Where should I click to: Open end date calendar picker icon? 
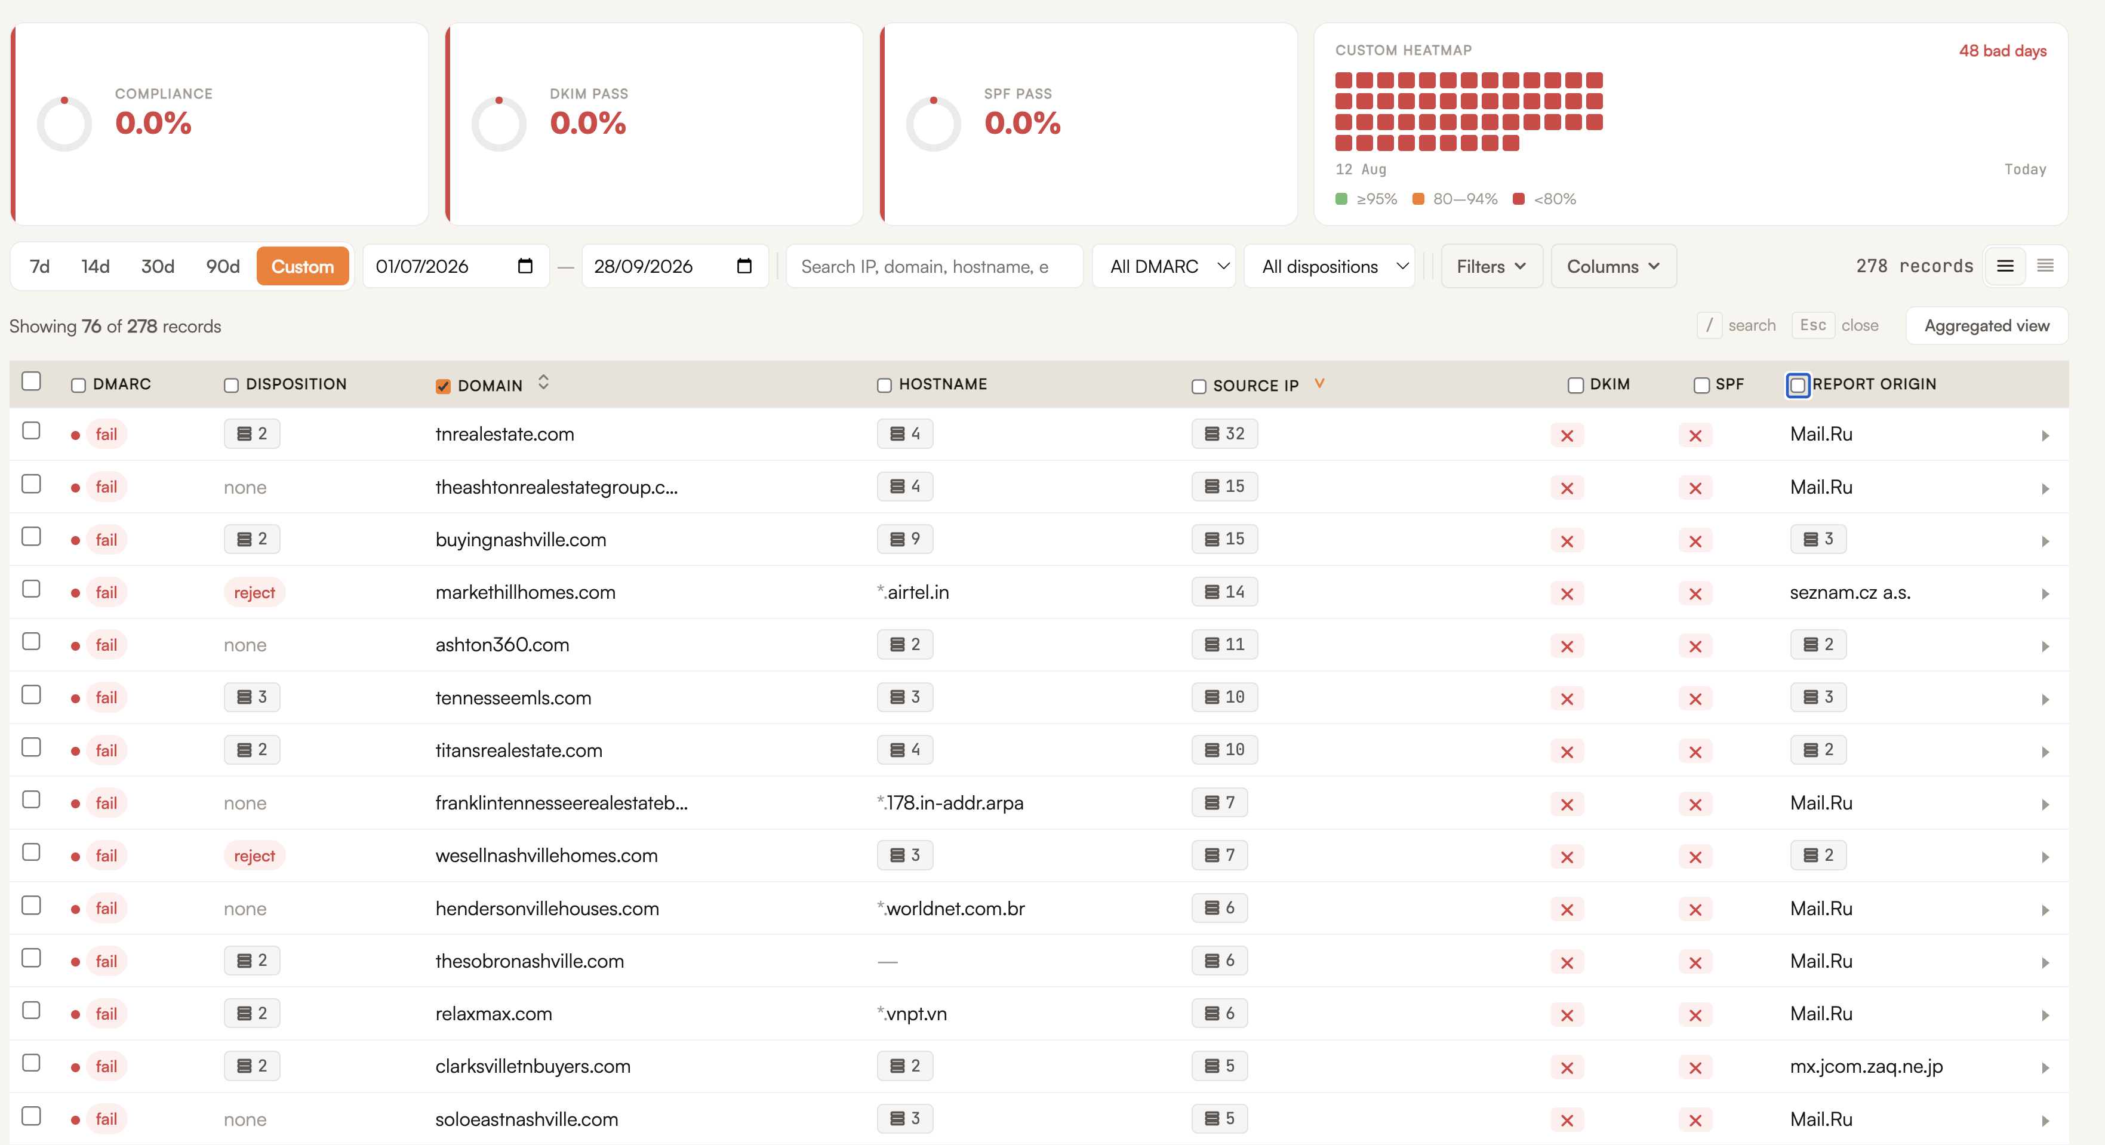744,266
